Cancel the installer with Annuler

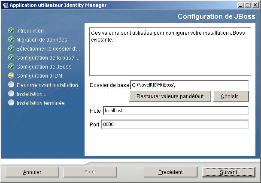pos(32,172)
